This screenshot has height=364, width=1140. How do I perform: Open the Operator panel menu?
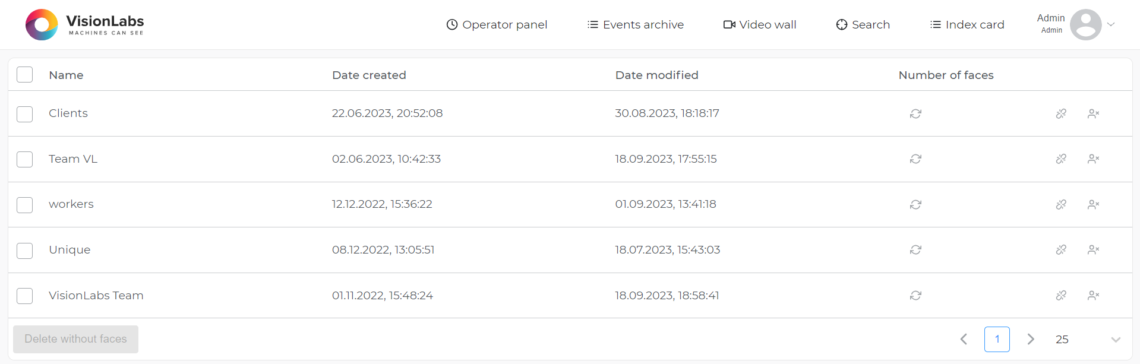(x=497, y=24)
